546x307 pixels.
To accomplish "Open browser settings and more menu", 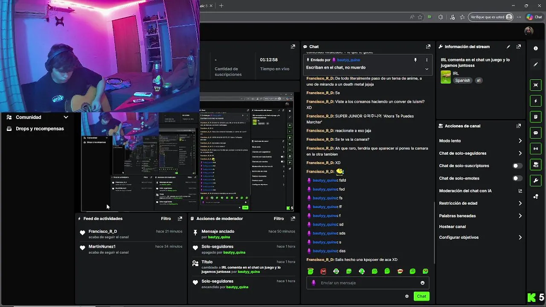I will pos(519,17).
